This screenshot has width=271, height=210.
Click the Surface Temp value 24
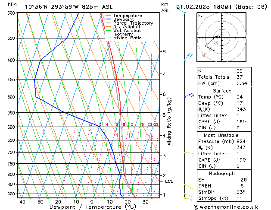pyautogui.click(x=240, y=97)
